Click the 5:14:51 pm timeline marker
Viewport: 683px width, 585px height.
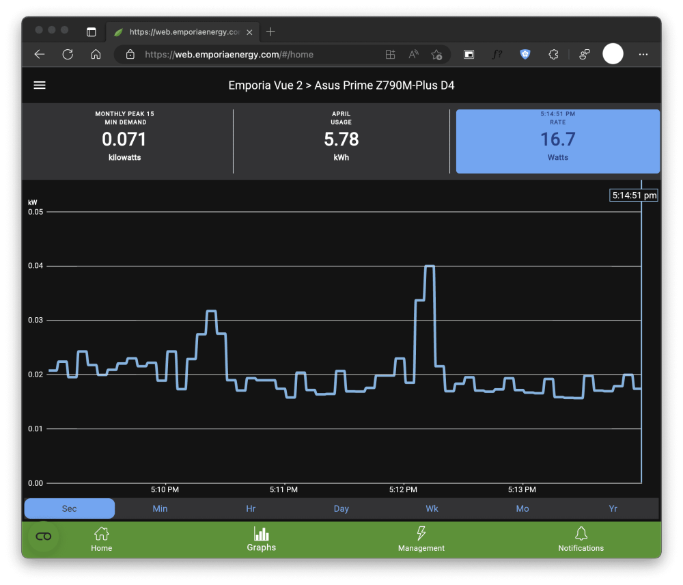pos(634,195)
